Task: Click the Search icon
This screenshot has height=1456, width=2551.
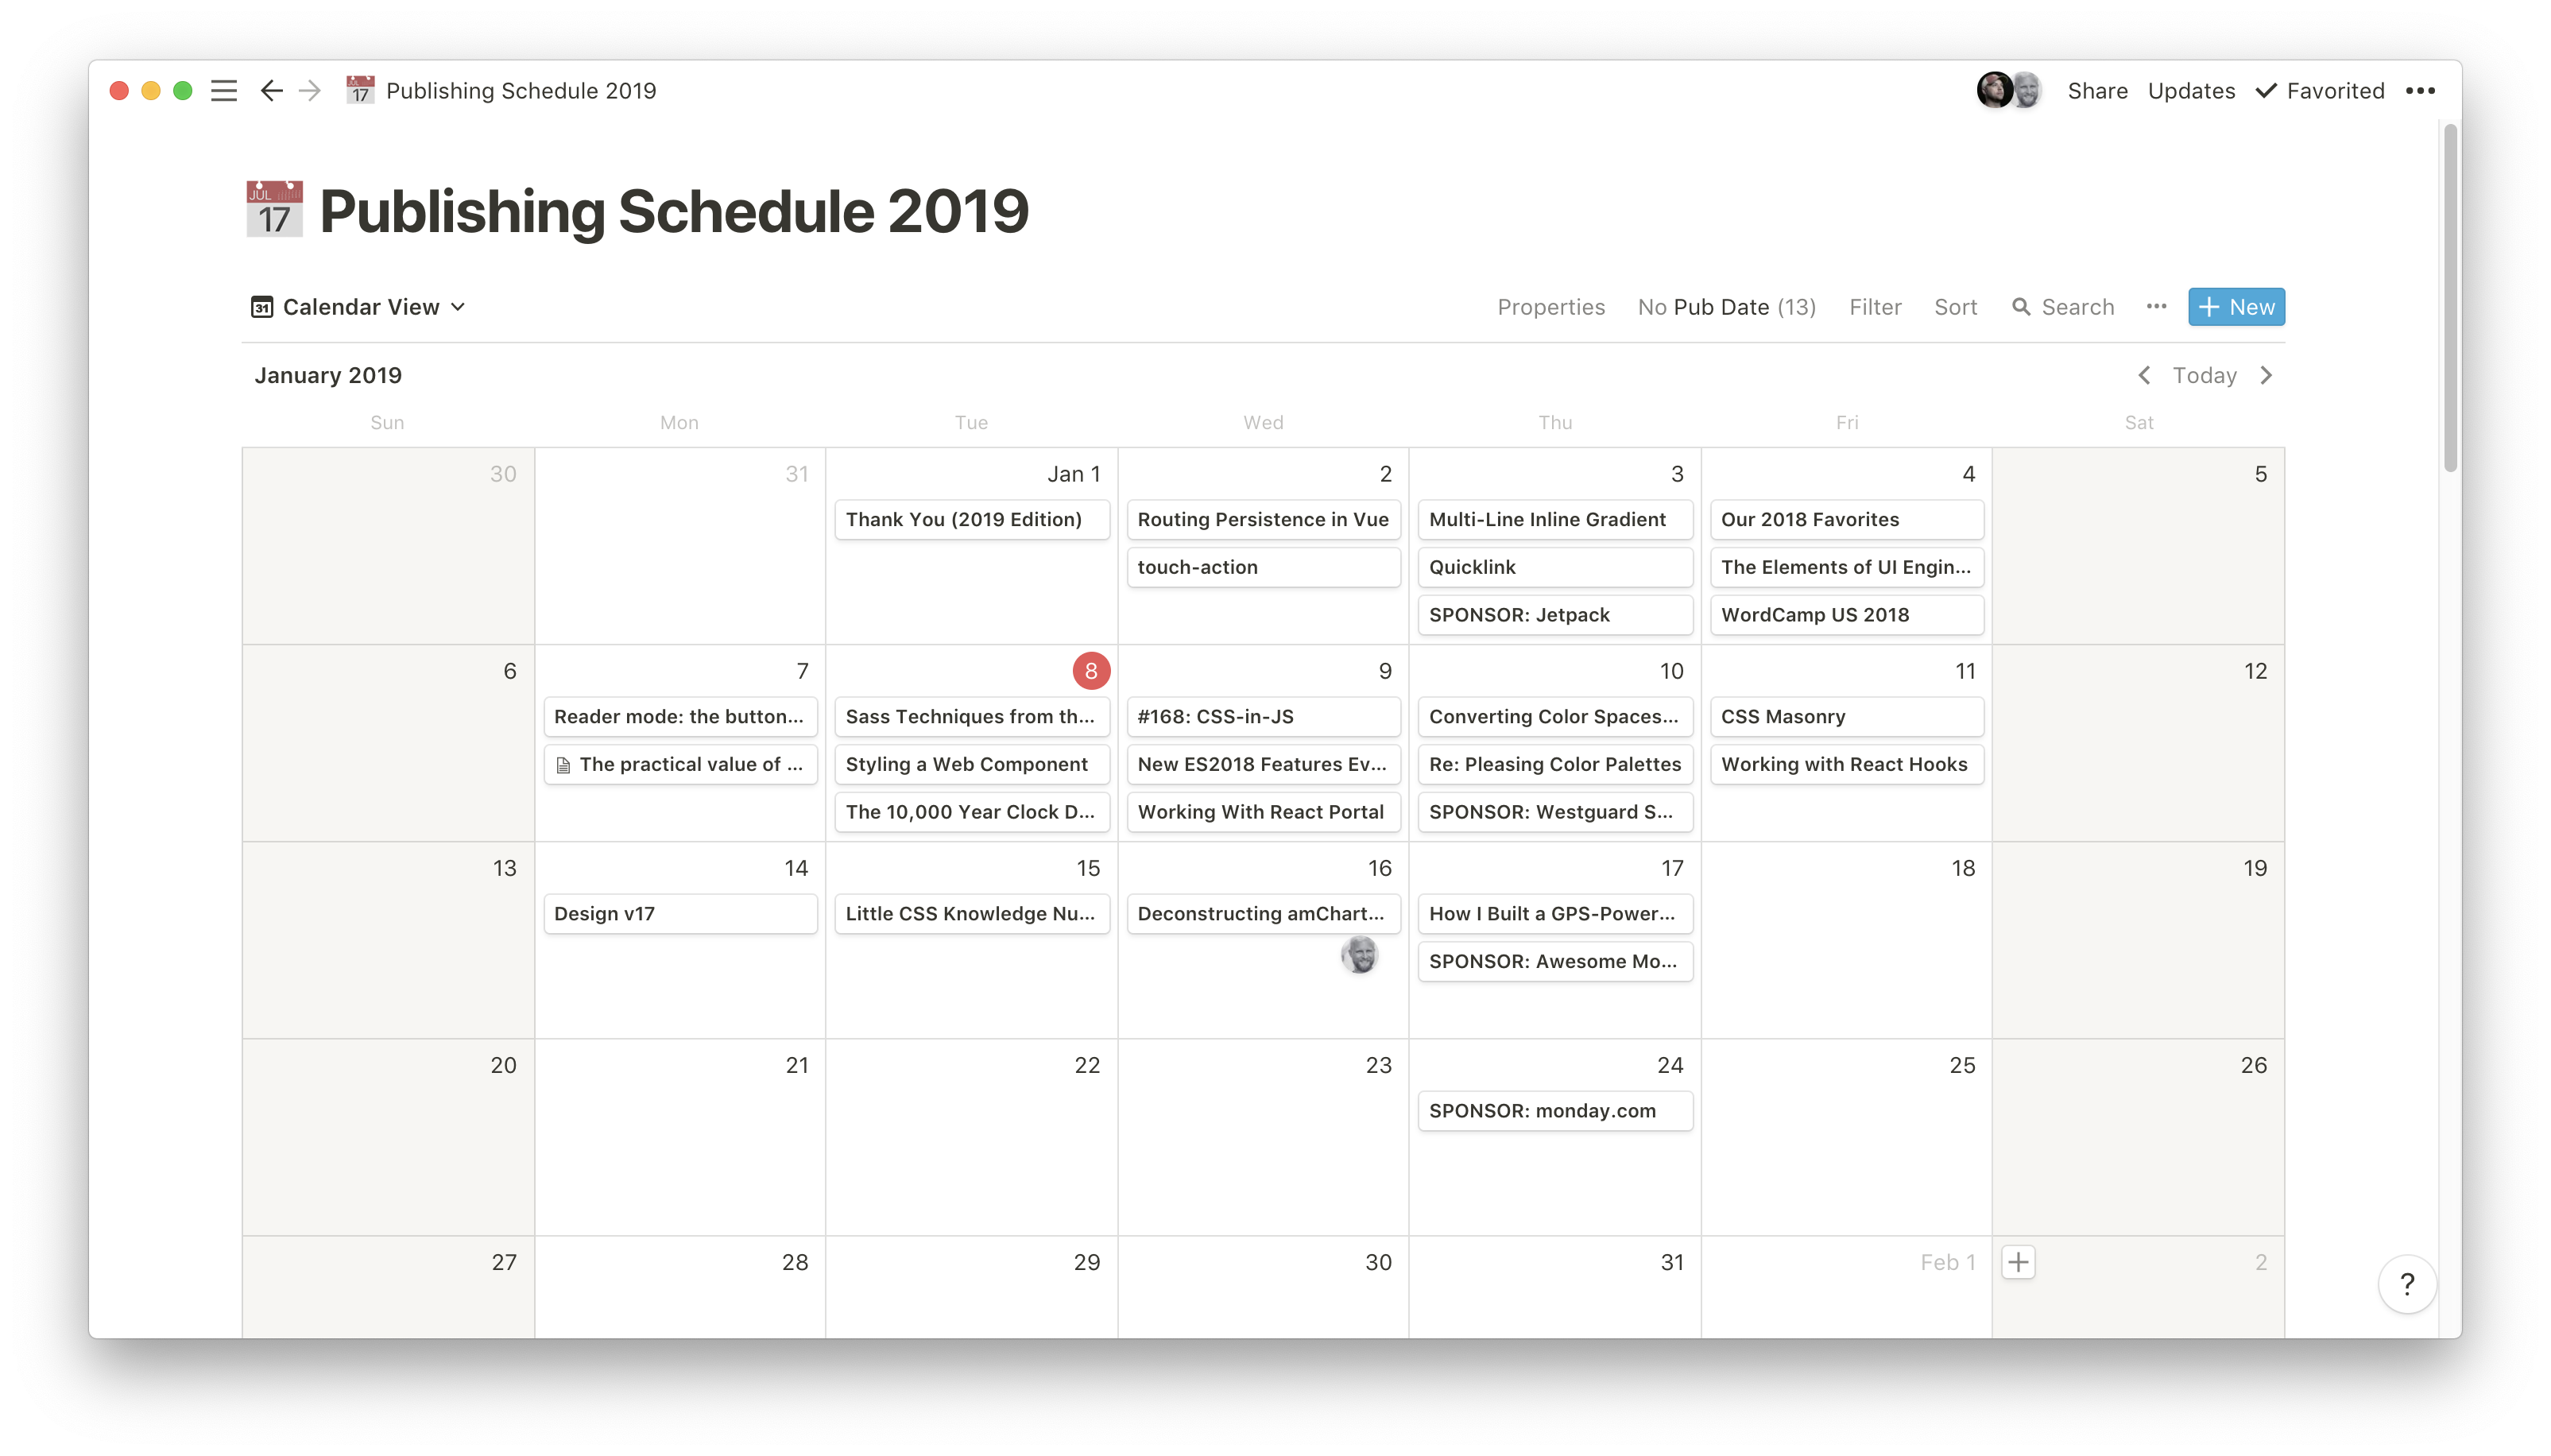Action: 2020,307
